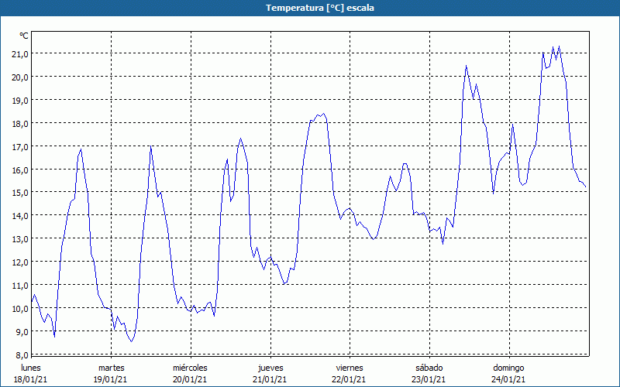
Task: Select the 'domingo' day label
Action: 508,368
